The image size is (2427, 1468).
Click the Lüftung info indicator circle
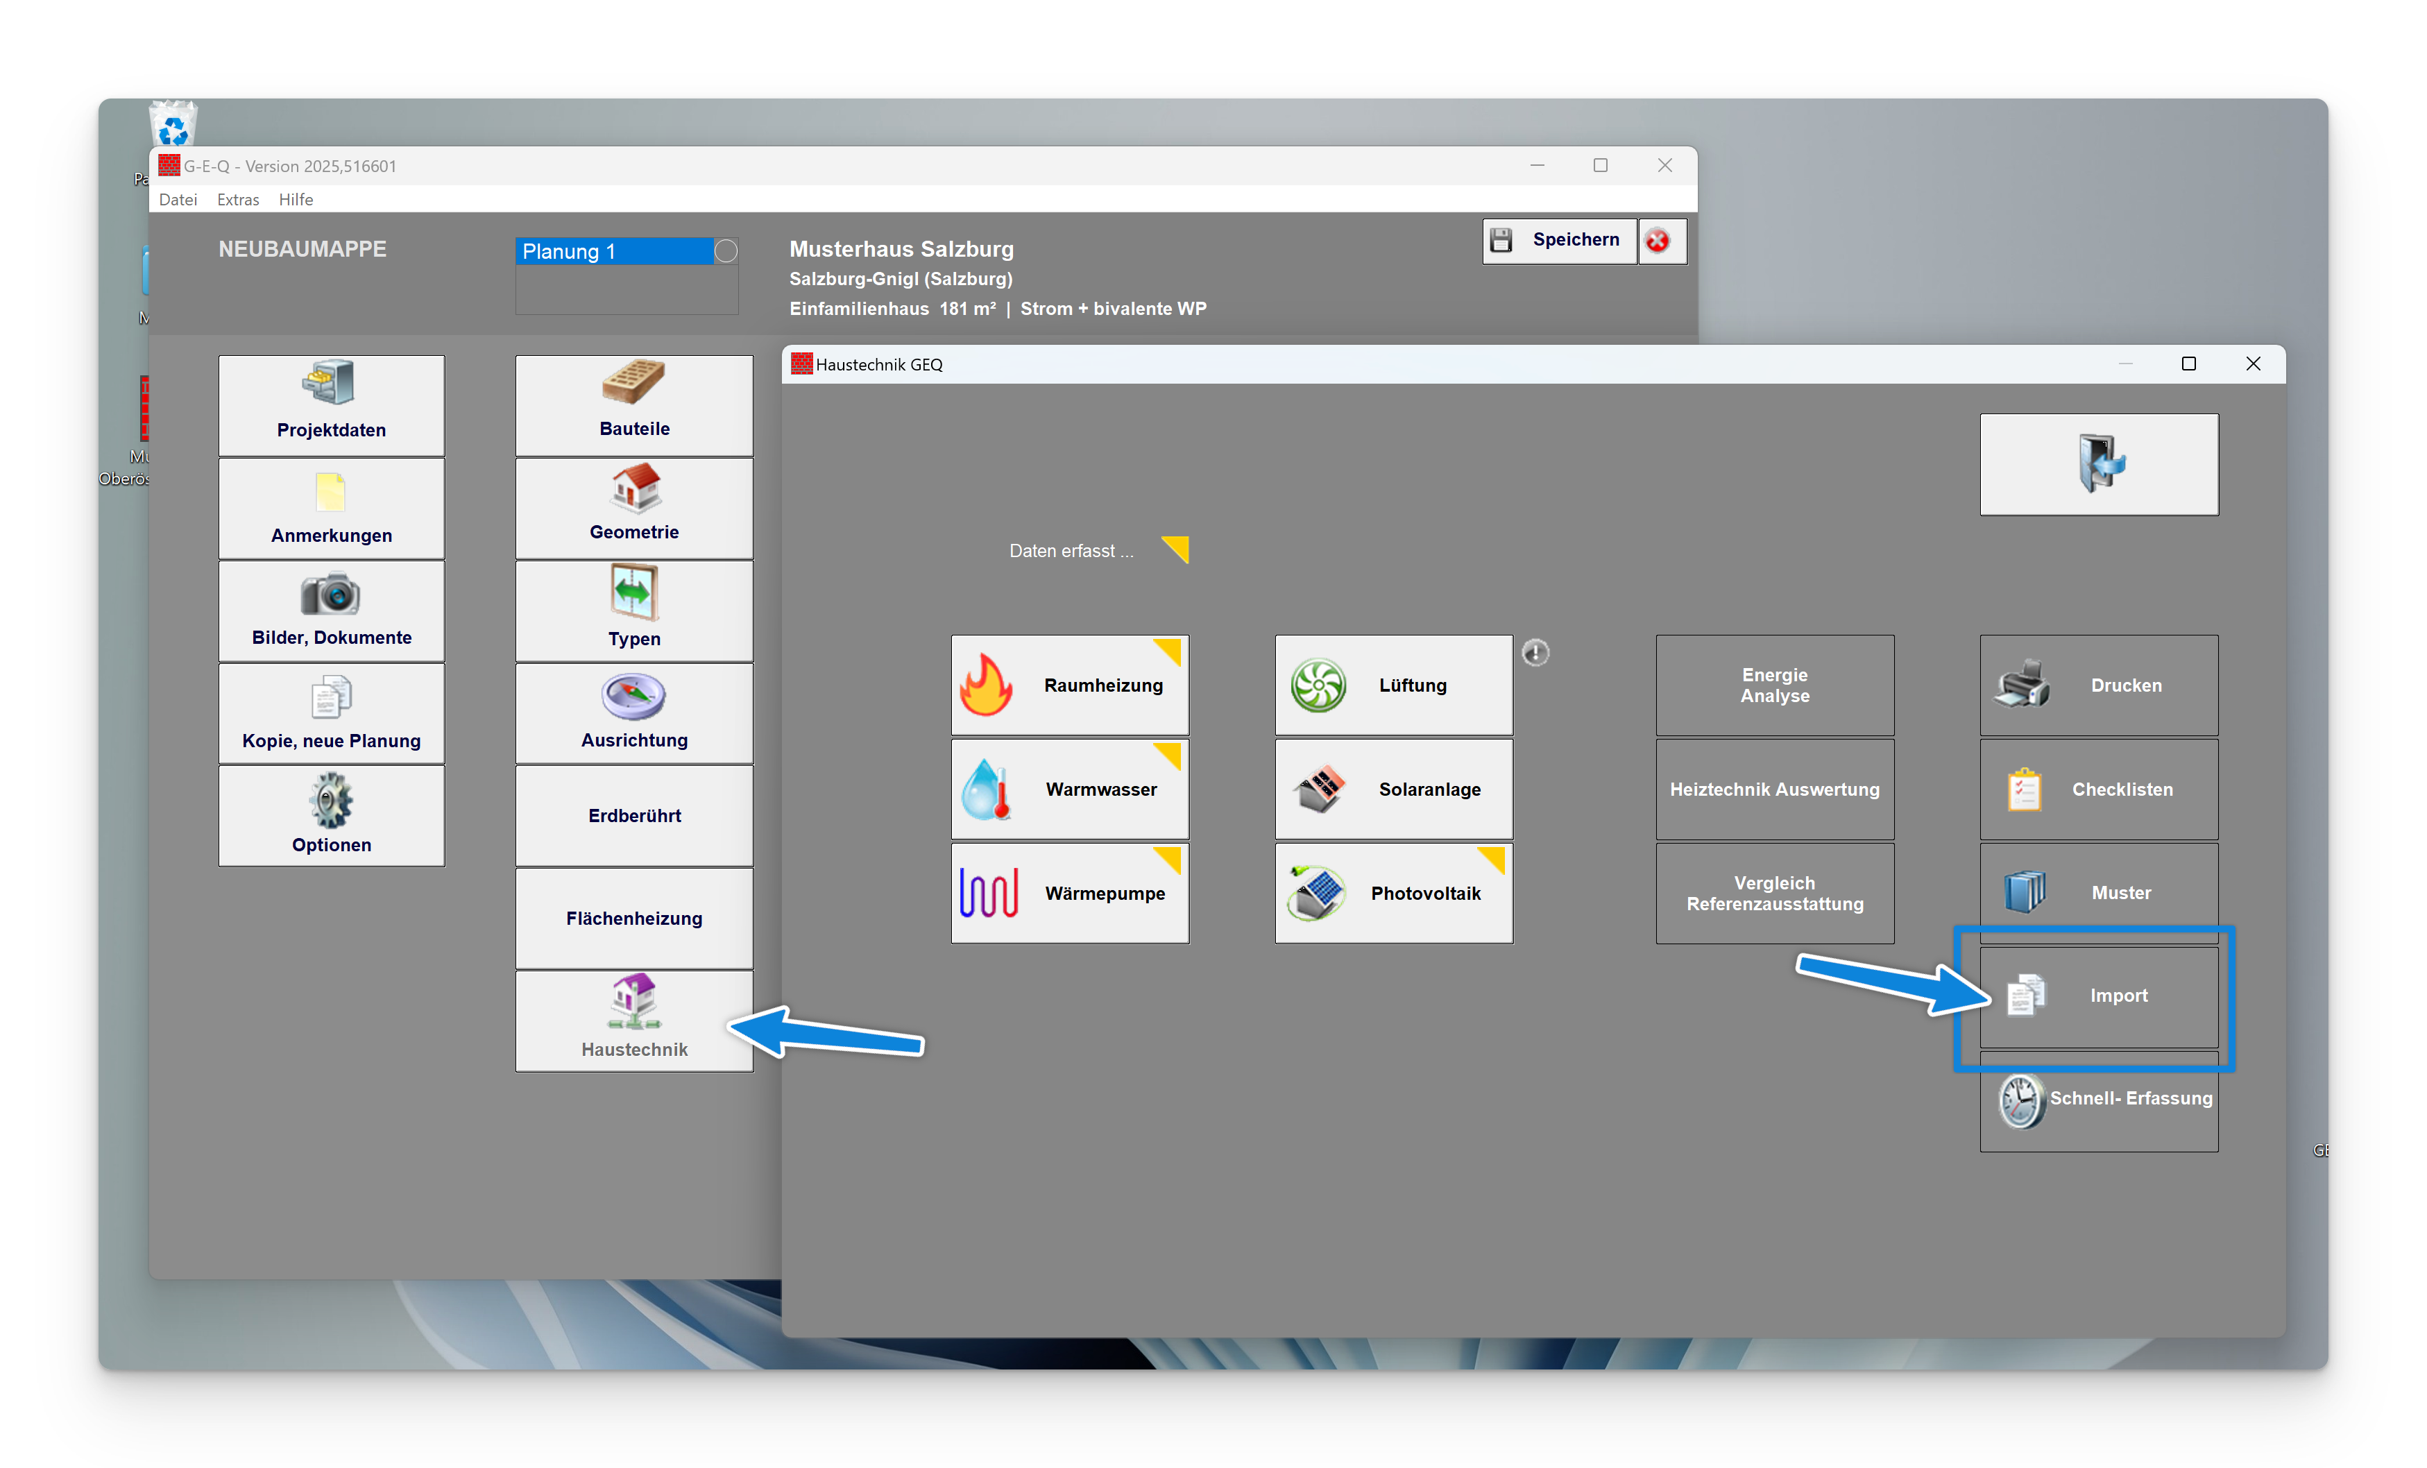click(x=1535, y=653)
